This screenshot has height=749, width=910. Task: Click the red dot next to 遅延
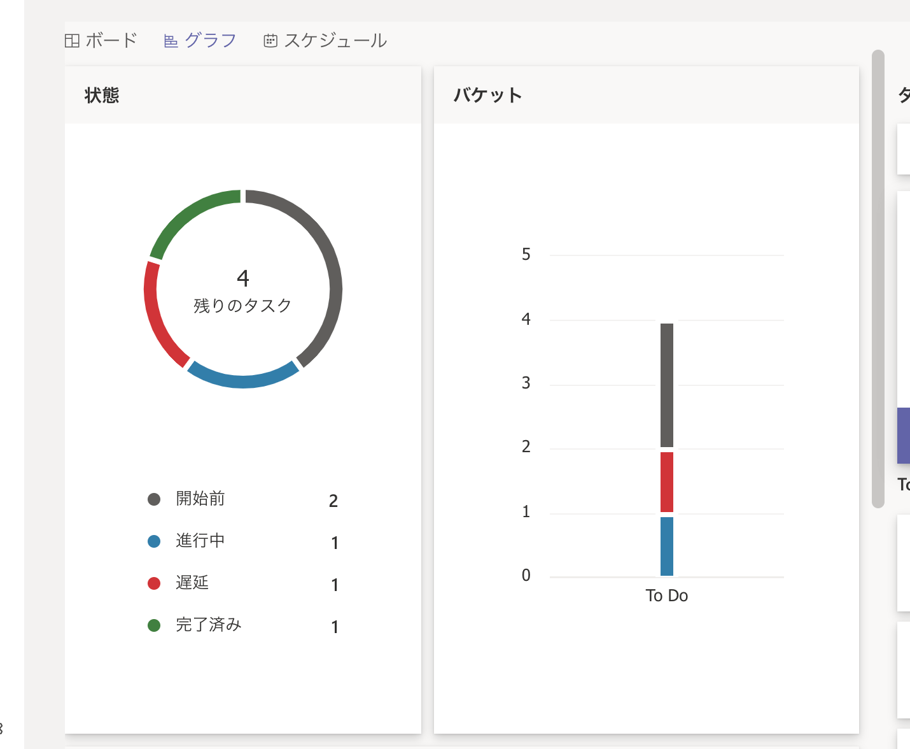coord(154,583)
